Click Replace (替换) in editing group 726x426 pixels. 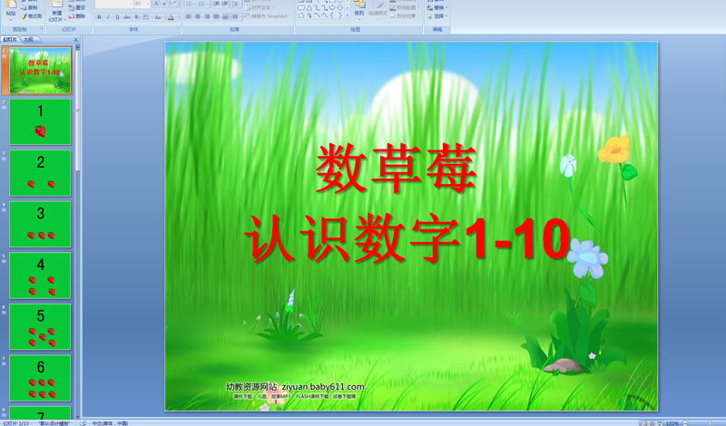coord(437,7)
